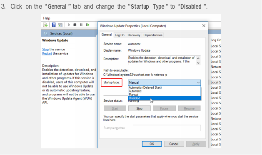Click the Start Service play icon

69,25
